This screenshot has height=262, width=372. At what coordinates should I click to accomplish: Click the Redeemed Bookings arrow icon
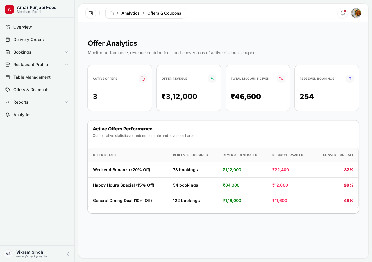click(350, 79)
